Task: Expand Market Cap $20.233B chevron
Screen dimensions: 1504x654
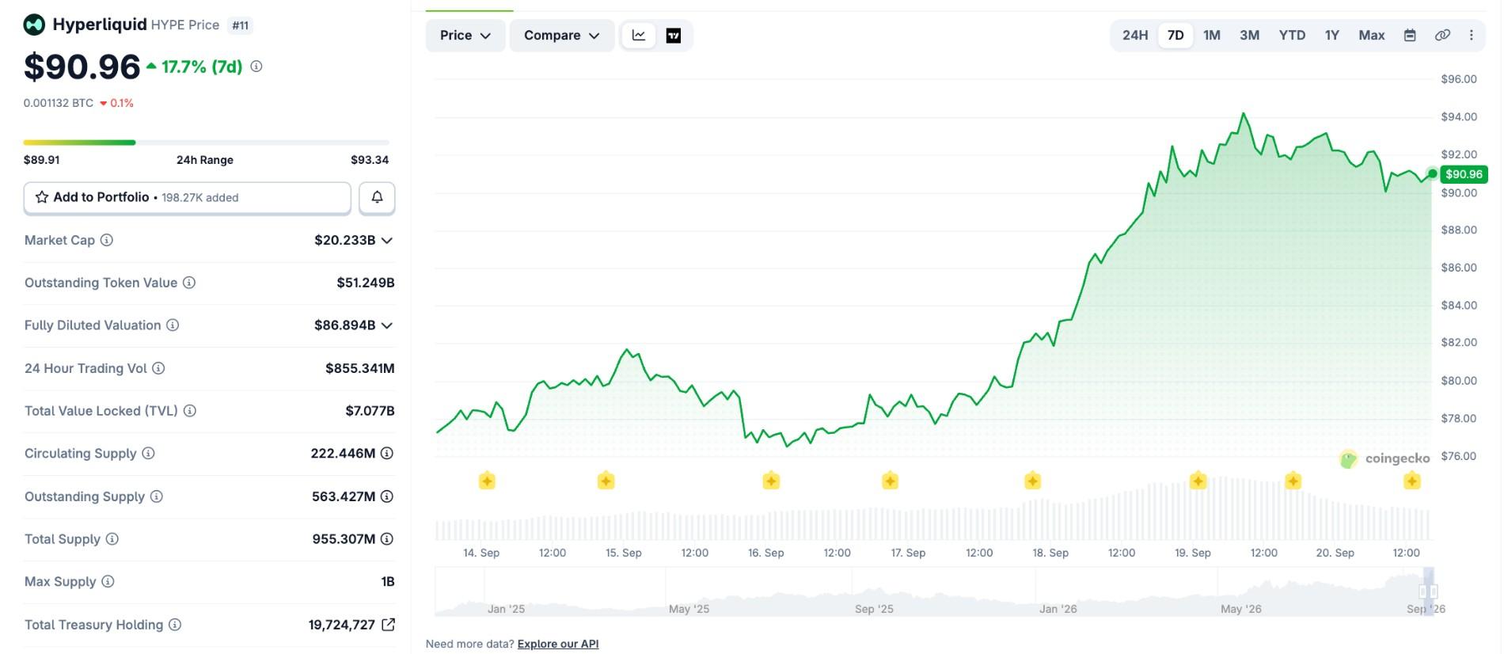Action: point(387,241)
